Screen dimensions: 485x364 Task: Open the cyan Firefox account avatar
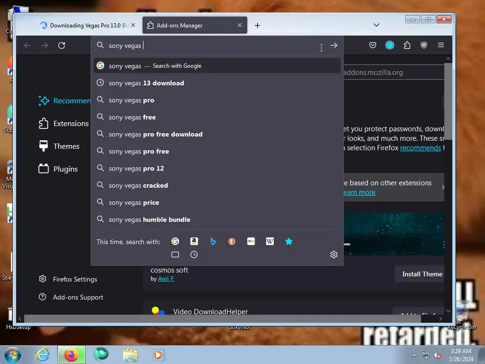coord(390,45)
